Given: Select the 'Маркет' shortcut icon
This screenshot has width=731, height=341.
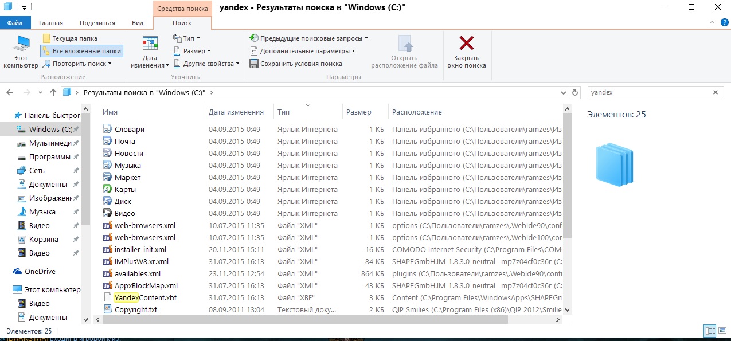Looking at the screenshot, I should coord(108,177).
